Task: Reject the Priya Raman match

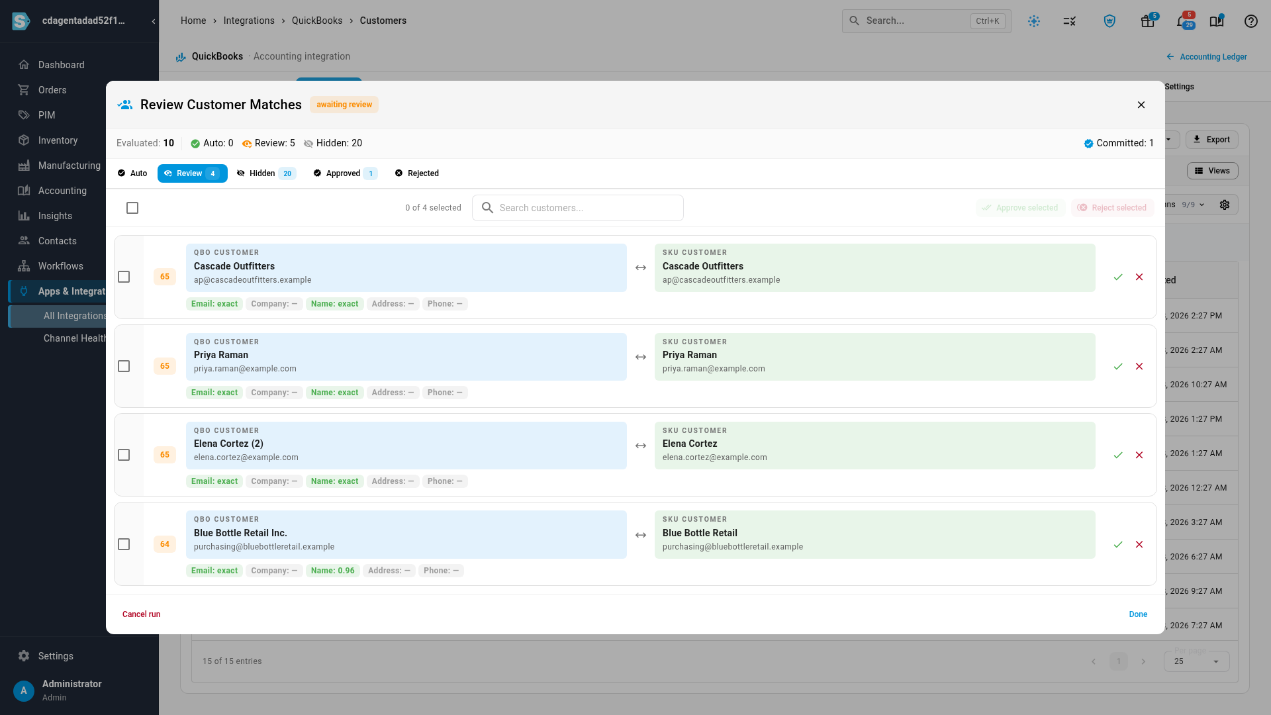Action: [x=1139, y=366]
